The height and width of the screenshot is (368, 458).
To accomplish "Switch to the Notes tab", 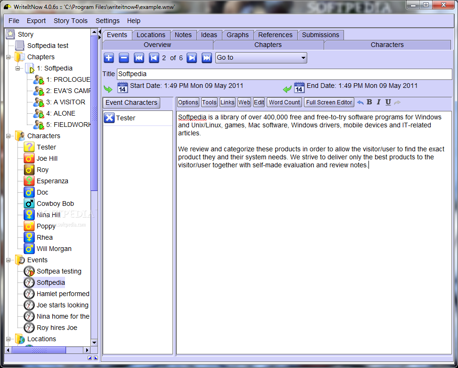I will click(183, 35).
